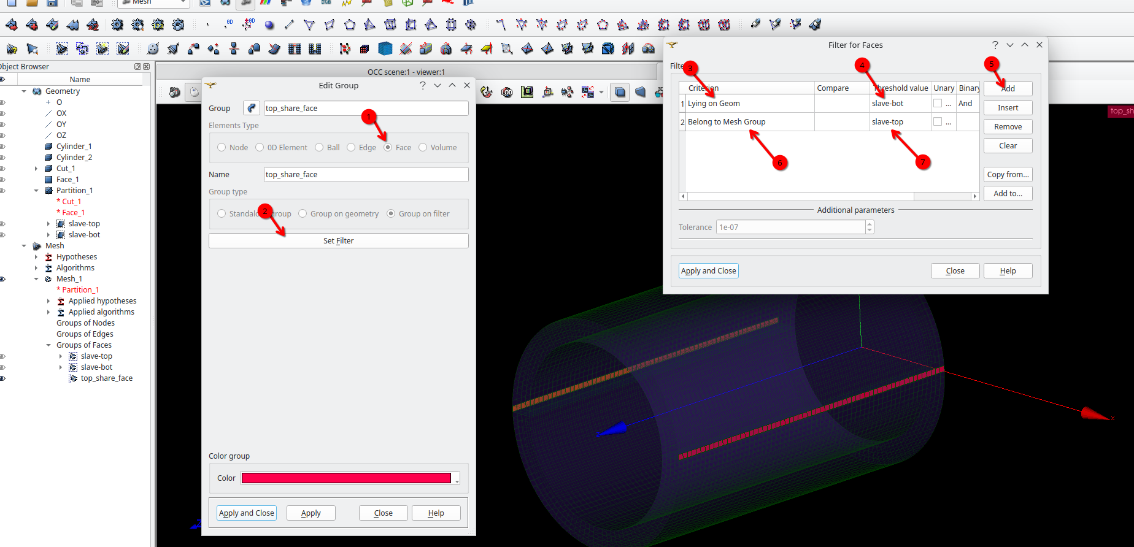Click the blue shaded cube viewer icon
Image resolution: width=1134 pixels, height=547 pixels.
[620, 92]
